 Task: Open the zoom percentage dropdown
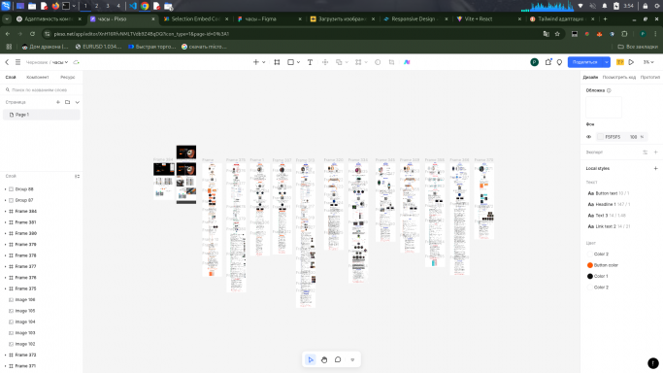click(648, 62)
